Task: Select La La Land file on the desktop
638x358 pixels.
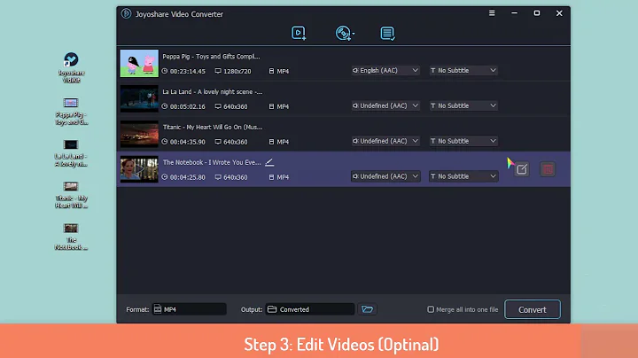Action: (x=71, y=153)
